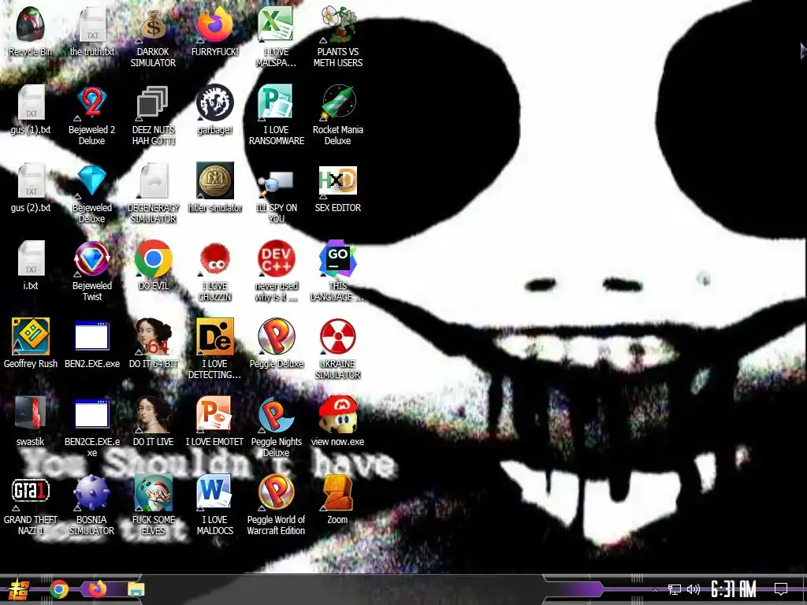This screenshot has height=605, width=807.
Task: Open network status in the system tray
Action: click(x=675, y=589)
